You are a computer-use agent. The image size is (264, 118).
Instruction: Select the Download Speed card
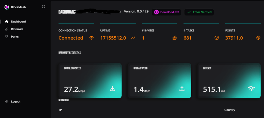coord(90,81)
